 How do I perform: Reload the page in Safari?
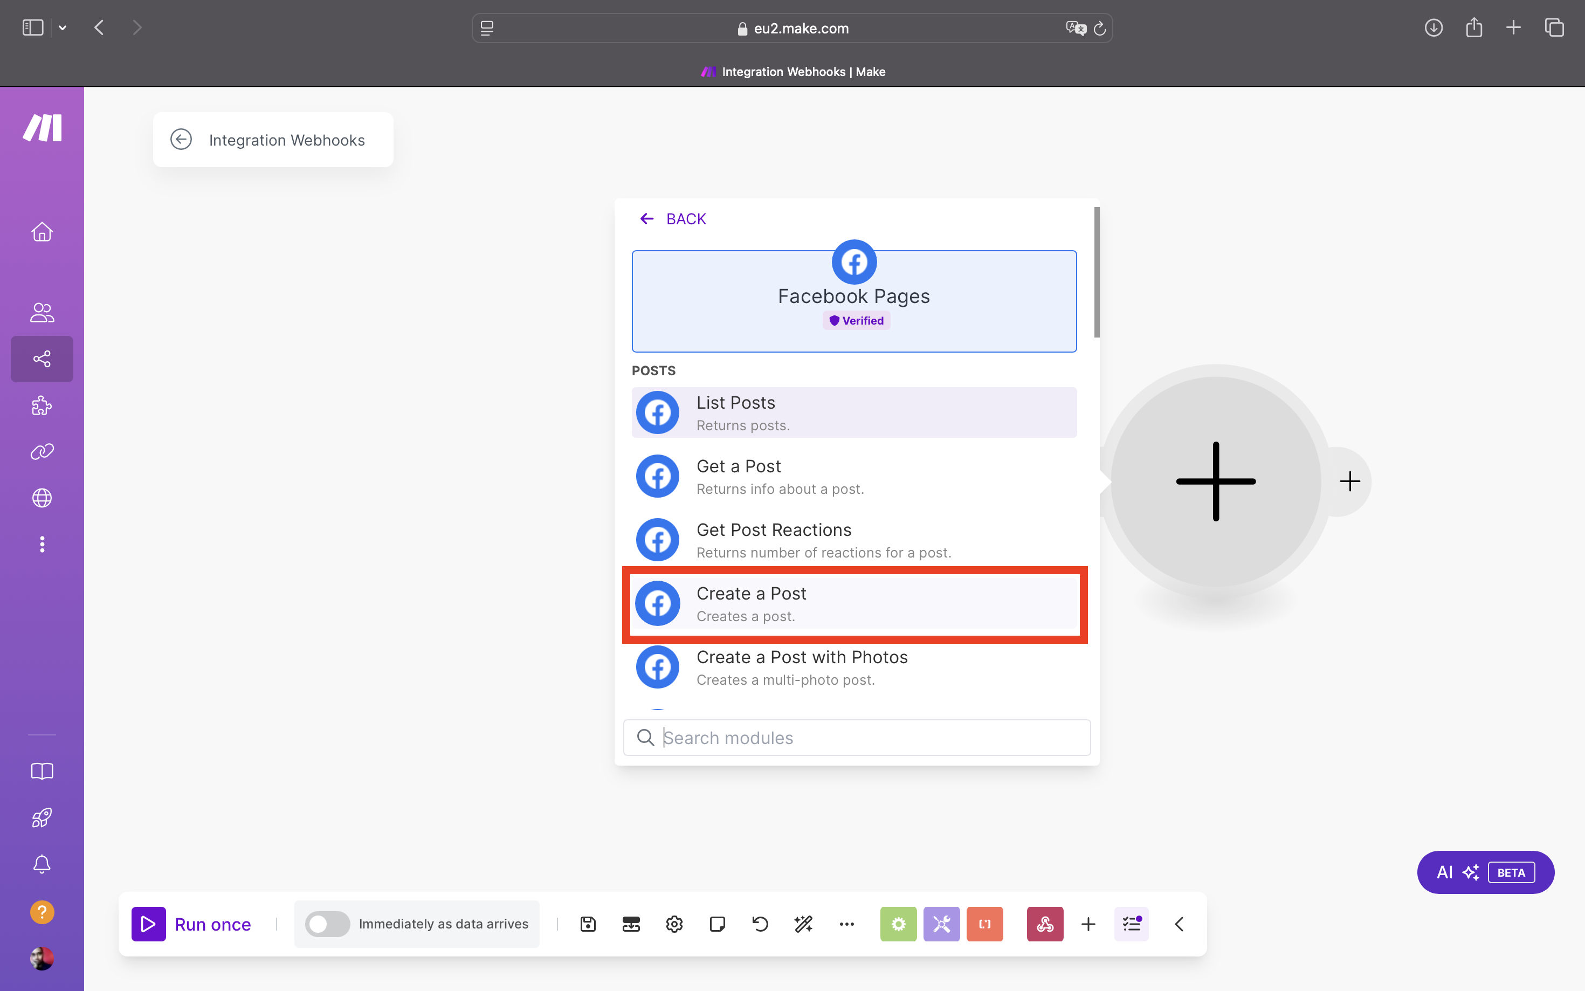coord(1100,28)
